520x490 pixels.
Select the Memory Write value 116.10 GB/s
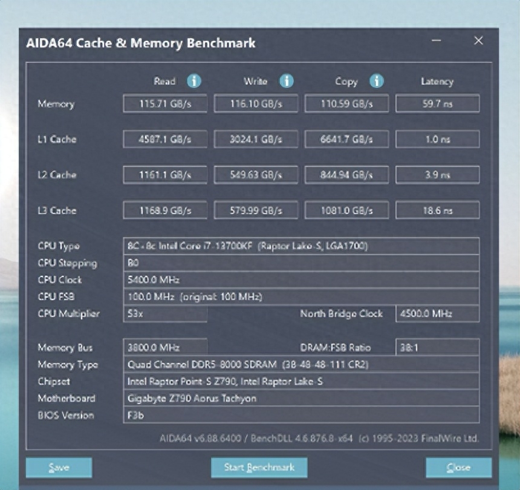coord(256,104)
